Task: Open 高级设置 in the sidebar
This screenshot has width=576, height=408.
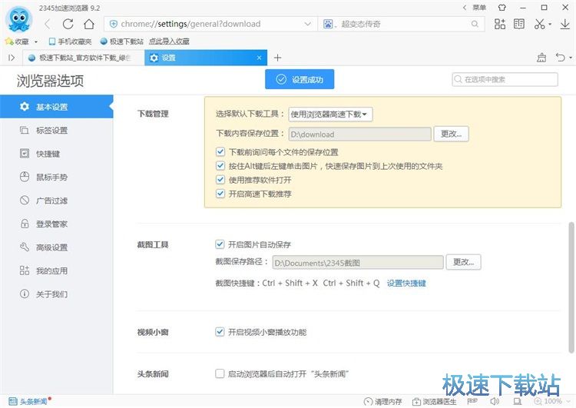Action: (57, 247)
